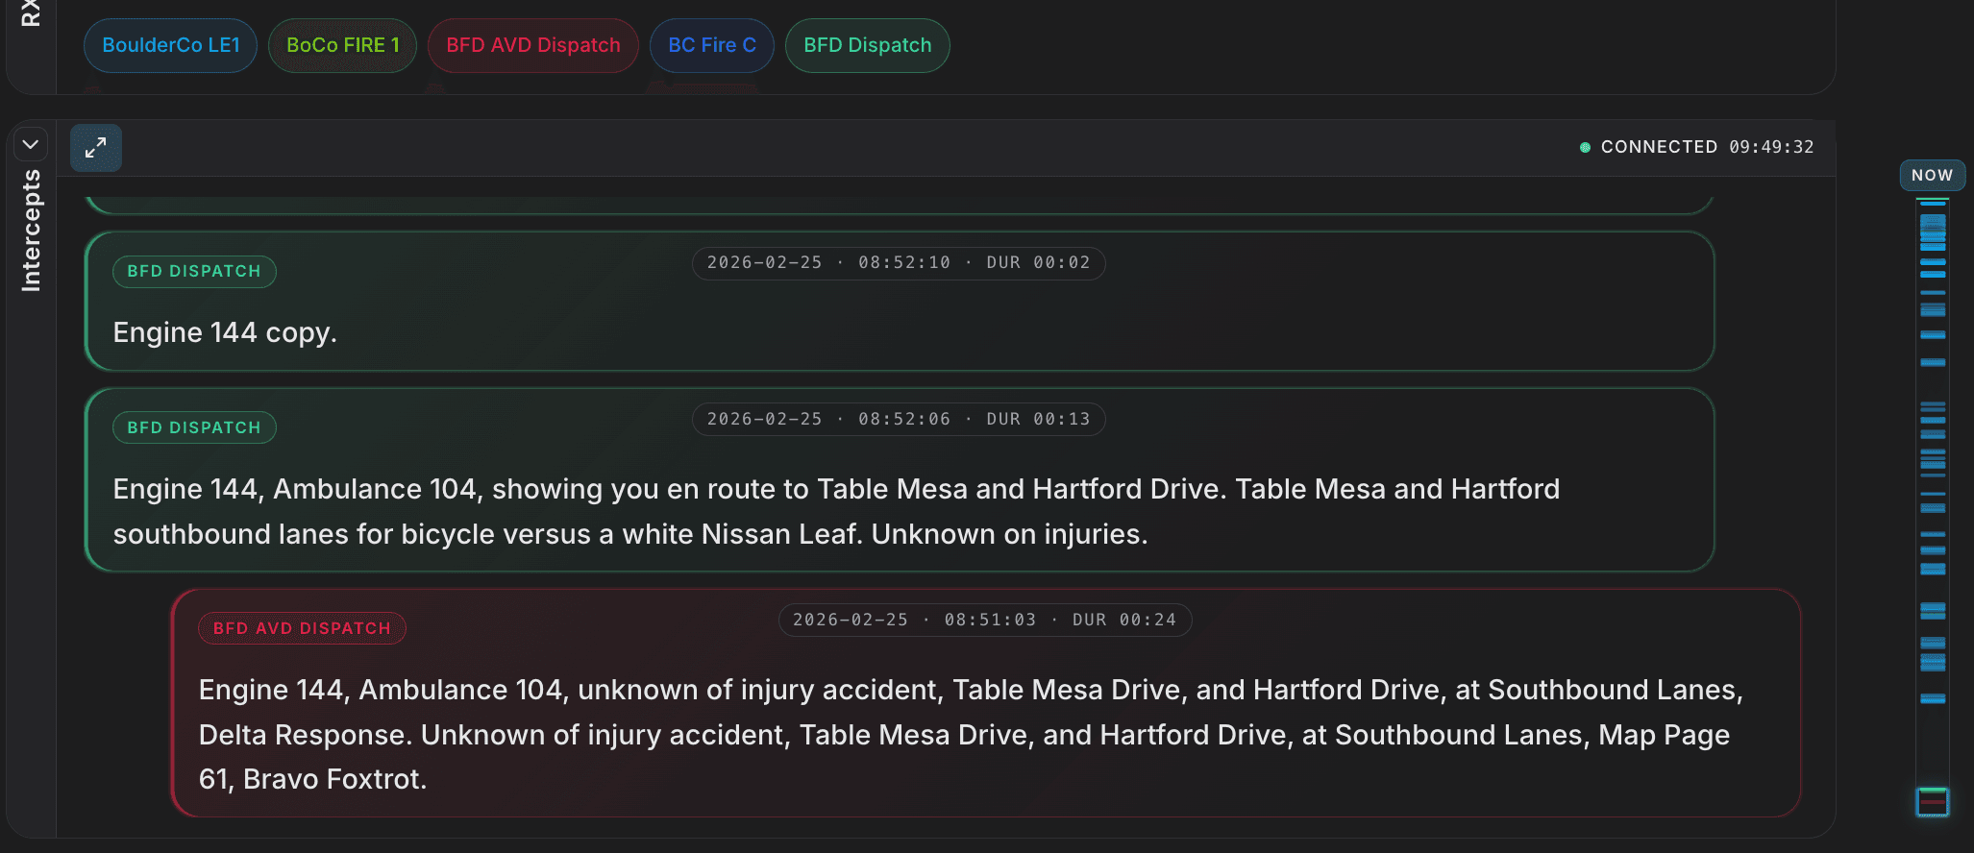1974x853 pixels.
Task: Click the red BFD AVD DISPATCH tag
Action: coord(302,628)
